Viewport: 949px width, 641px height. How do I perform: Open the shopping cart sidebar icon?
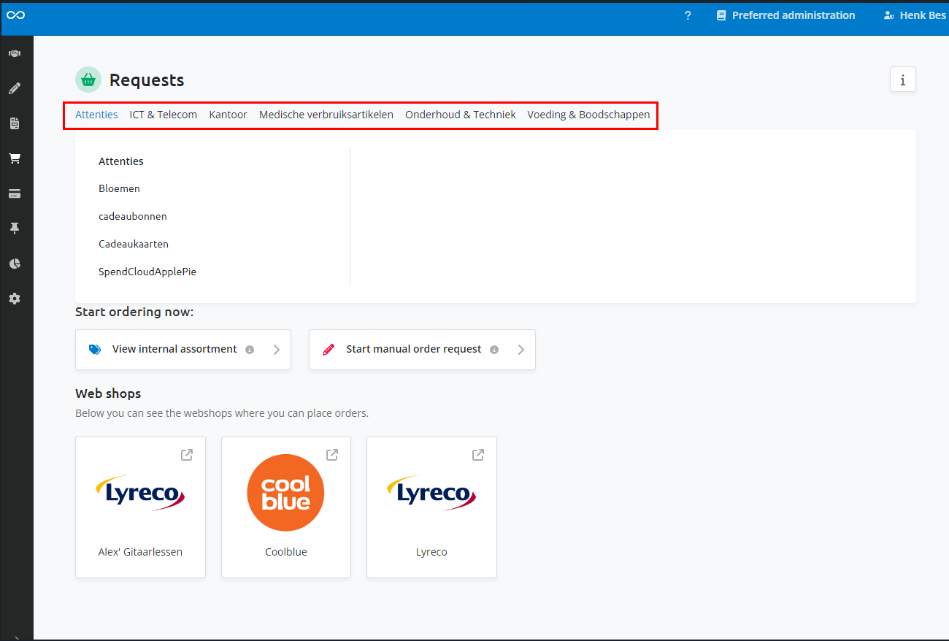point(15,158)
